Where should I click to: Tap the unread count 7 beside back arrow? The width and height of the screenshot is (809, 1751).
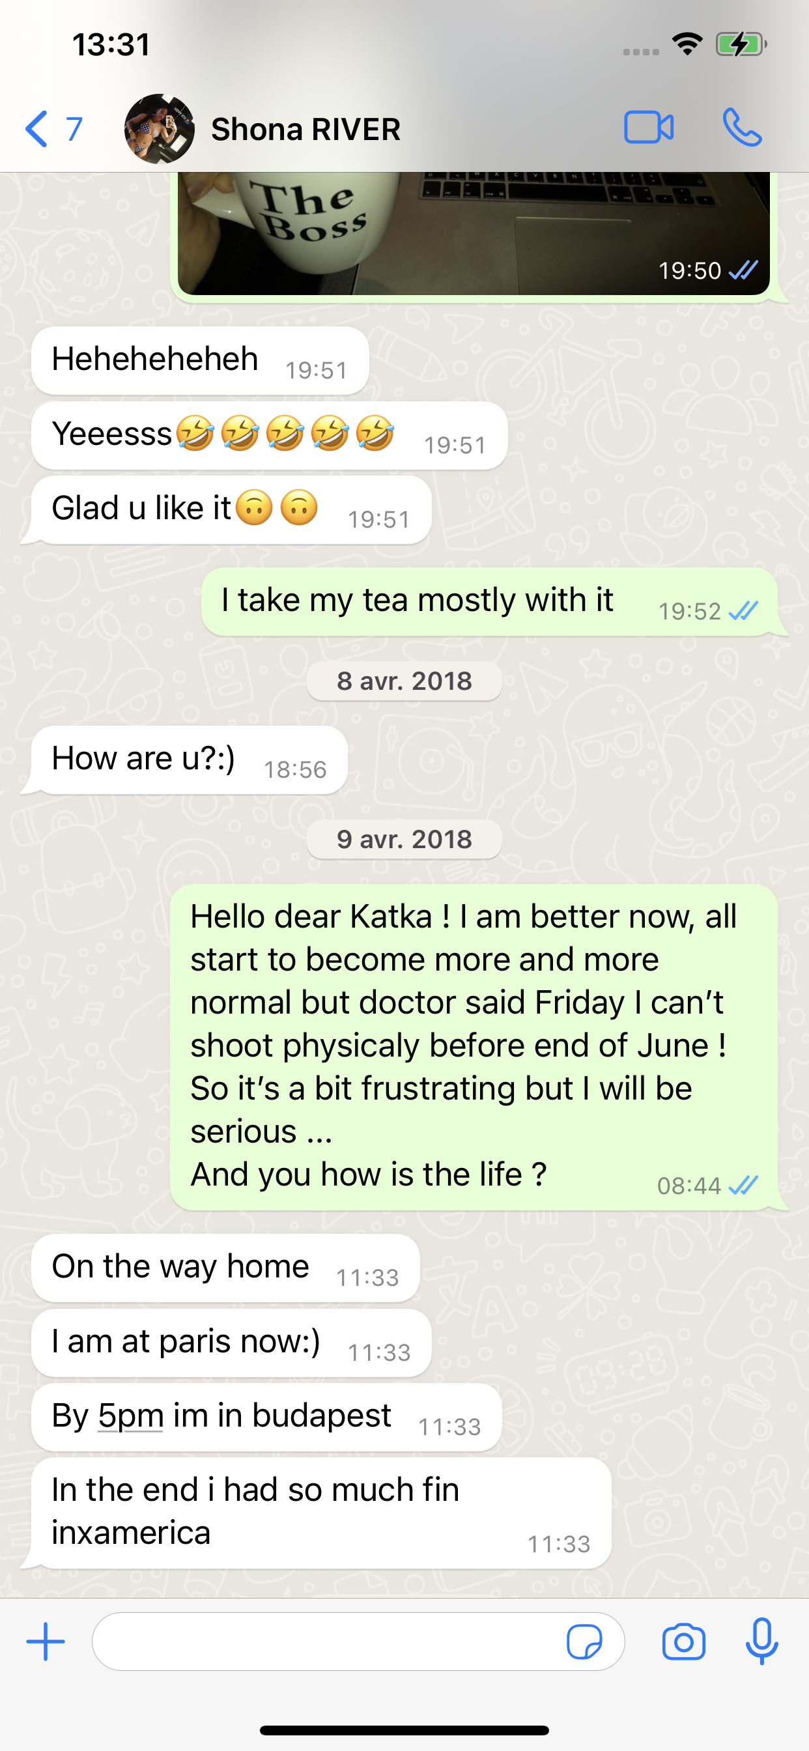point(74,128)
